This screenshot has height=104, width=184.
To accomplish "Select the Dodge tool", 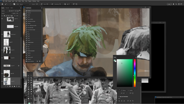I will click(31, 92).
